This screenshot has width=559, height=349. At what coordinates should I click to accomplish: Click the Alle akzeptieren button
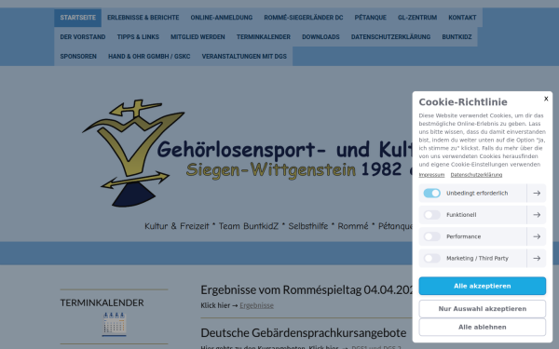483,286
